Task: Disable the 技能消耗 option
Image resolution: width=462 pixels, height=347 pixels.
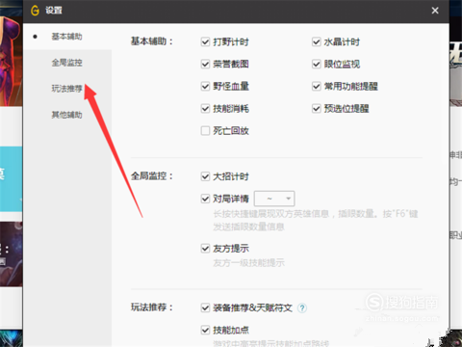Action: click(x=205, y=108)
